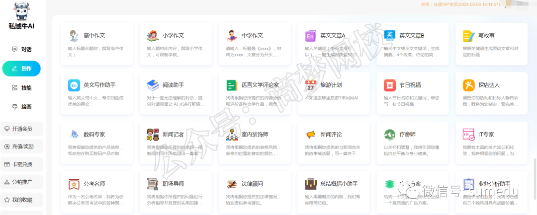Open the 语言文学评论家 green icon
Image resolution: width=537 pixels, height=215 pixels.
[232, 85]
